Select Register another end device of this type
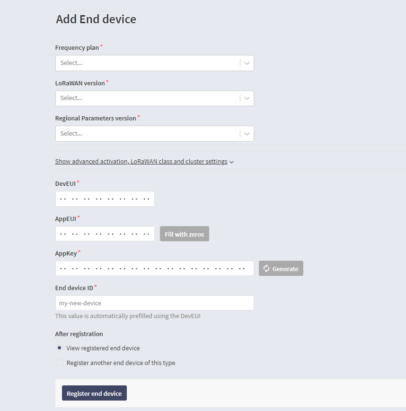The height and width of the screenshot is (411, 406). (x=59, y=362)
